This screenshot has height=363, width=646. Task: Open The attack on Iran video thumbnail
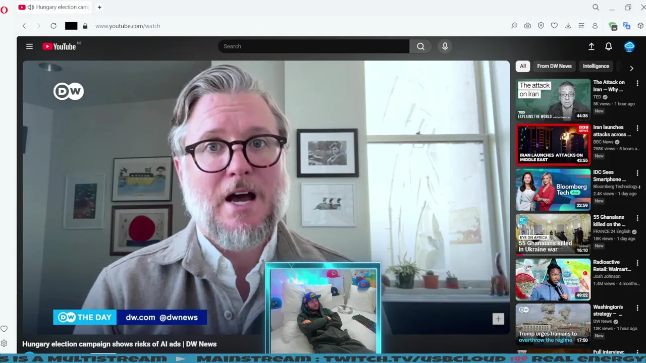click(x=553, y=100)
